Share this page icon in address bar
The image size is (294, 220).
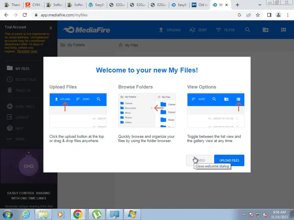pos(249,15)
